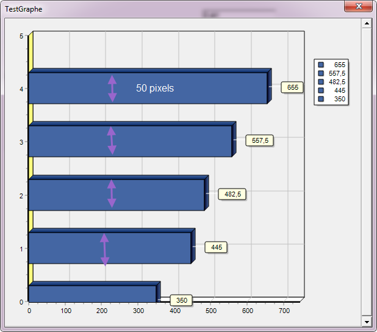Click horizontal axis label 200

tap(102, 311)
